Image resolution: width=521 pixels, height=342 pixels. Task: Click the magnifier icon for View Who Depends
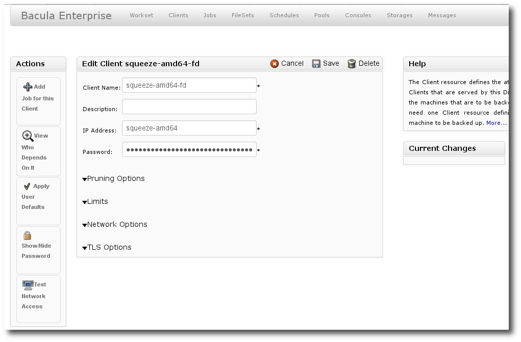(27, 136)
